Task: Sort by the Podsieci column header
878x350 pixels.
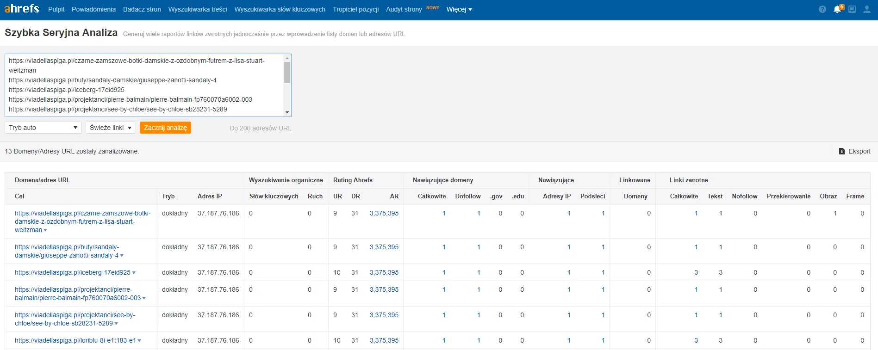Action: [593, 196]
